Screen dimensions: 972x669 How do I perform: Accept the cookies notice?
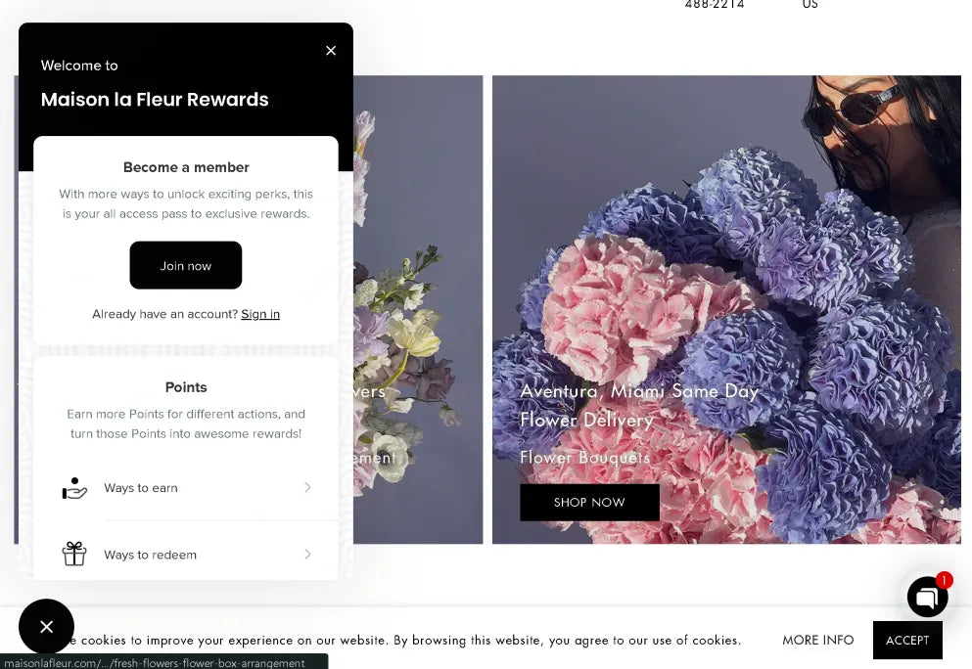coord(907,640)
